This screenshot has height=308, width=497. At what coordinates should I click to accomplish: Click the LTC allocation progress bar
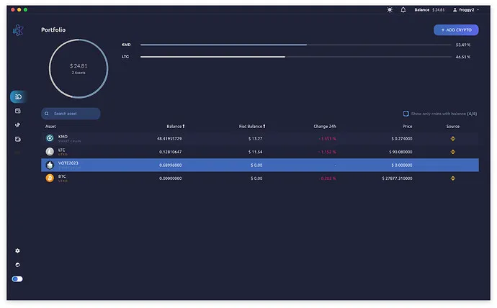[x=296, y=57]
